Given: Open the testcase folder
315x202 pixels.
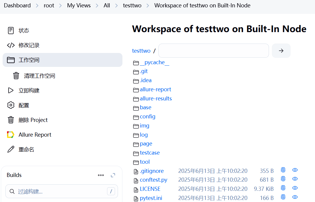Looking at the screenshot, I should click(x=150, y=153).
